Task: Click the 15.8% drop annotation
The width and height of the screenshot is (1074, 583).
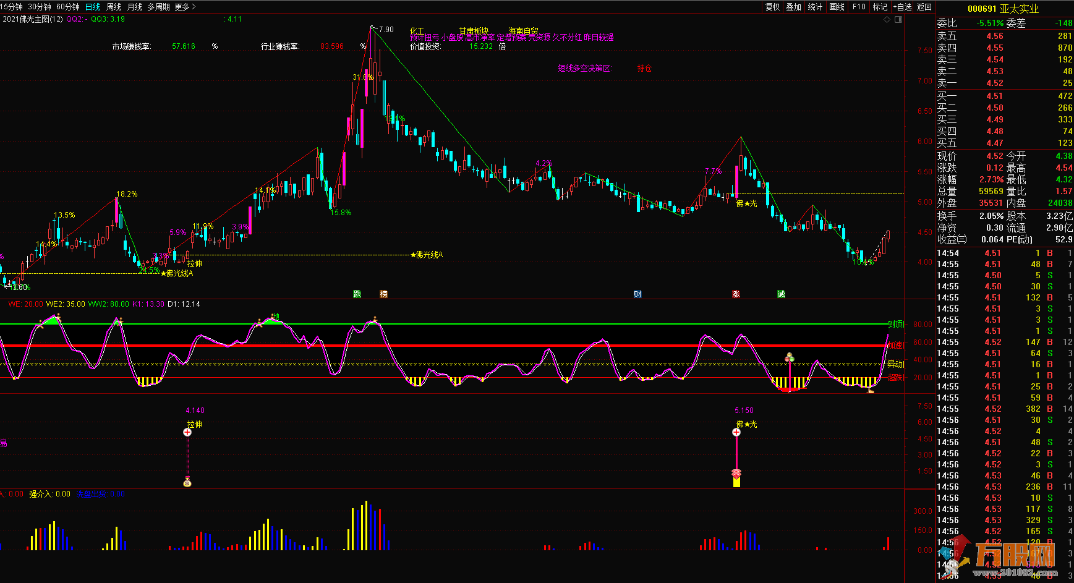Action: 341,213
